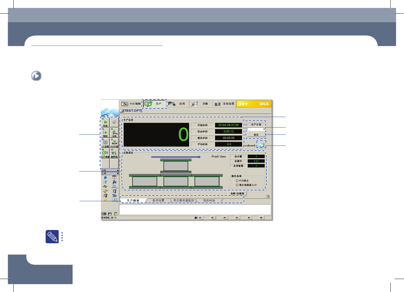Image resolution: width=404 pixels, height=292 pixels.
Task: Click the F9 助焊剂 flux icon
Action: click(x=114, y=153)
